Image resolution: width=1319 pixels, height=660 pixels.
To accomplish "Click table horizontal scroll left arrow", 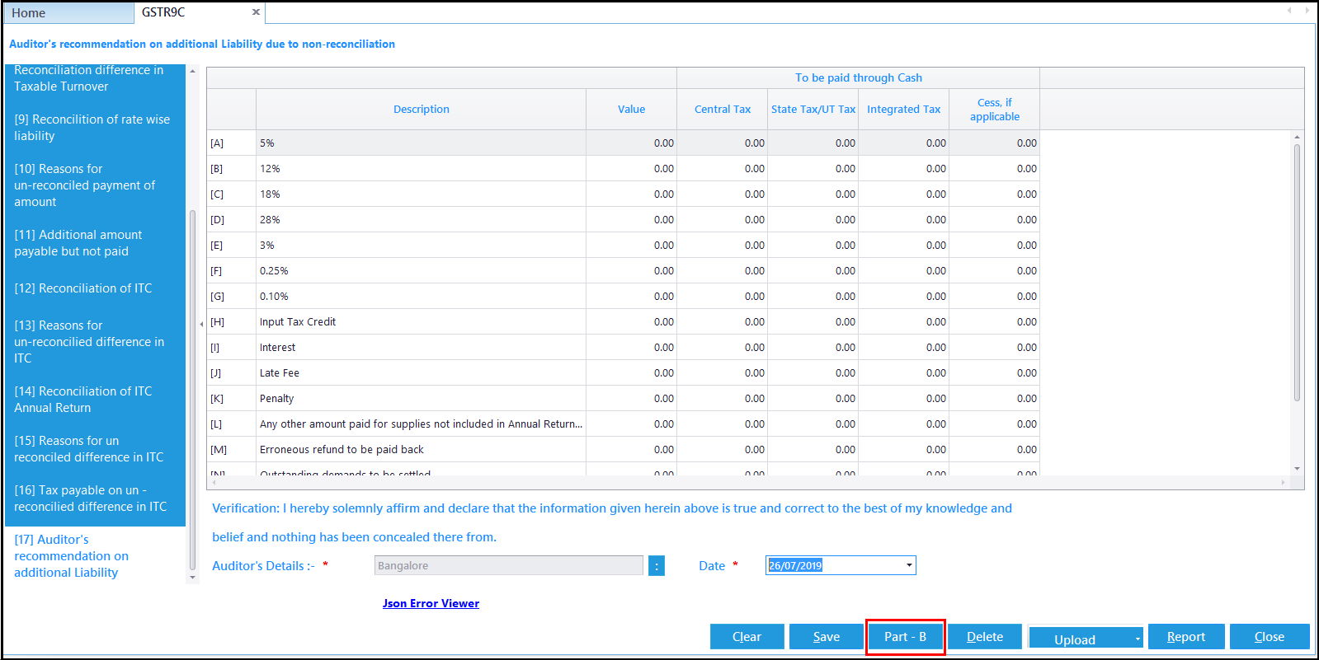I will (x=214, y=482).
